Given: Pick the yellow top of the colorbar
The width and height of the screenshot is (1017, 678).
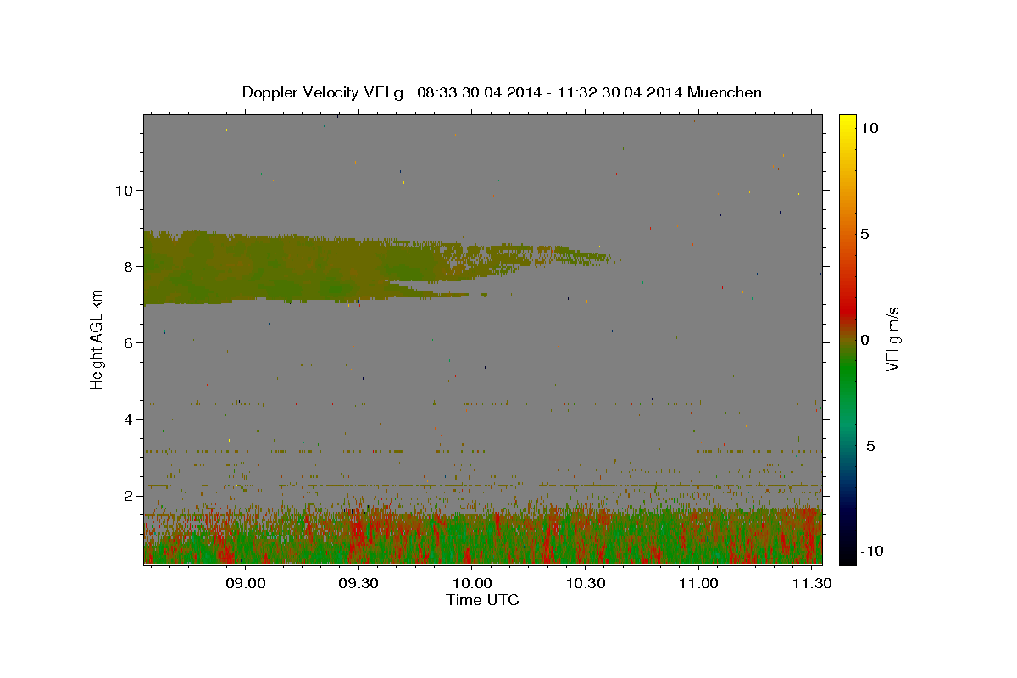Looking at the screenshot, I should [x=847, y=123].
